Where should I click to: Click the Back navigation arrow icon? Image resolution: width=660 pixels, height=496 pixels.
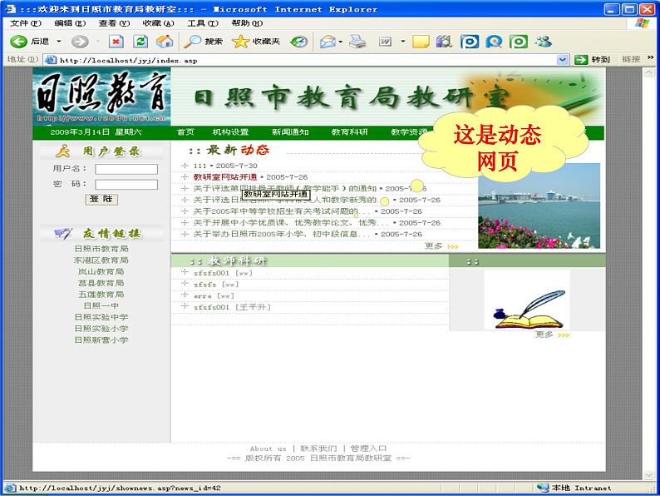(18, 42)
